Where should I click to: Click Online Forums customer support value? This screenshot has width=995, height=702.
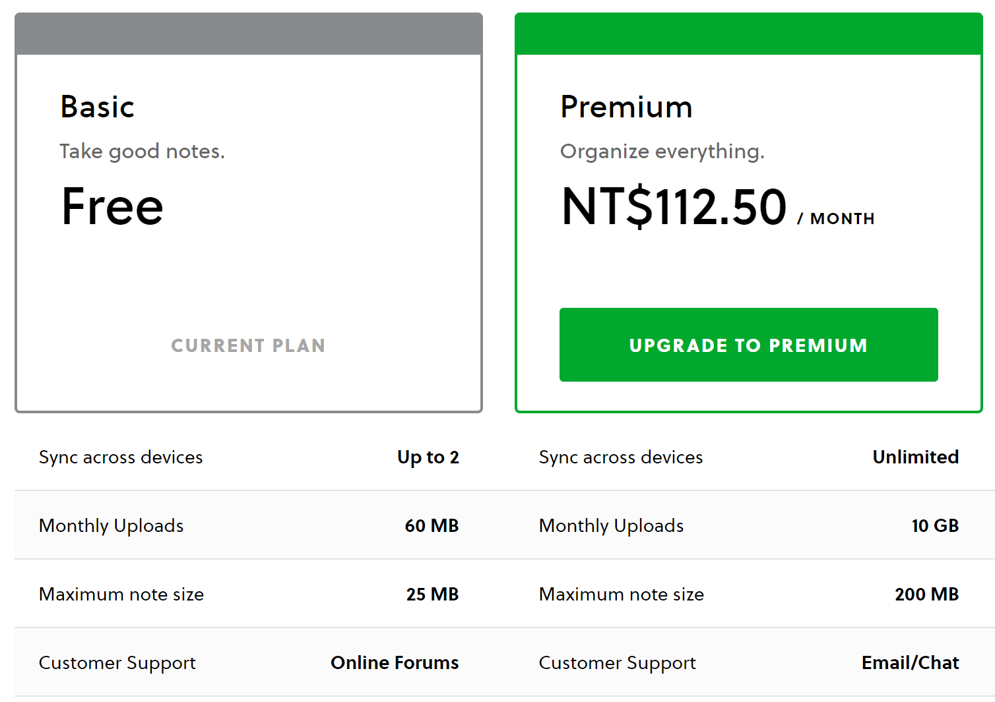click(x=395, y=662)
